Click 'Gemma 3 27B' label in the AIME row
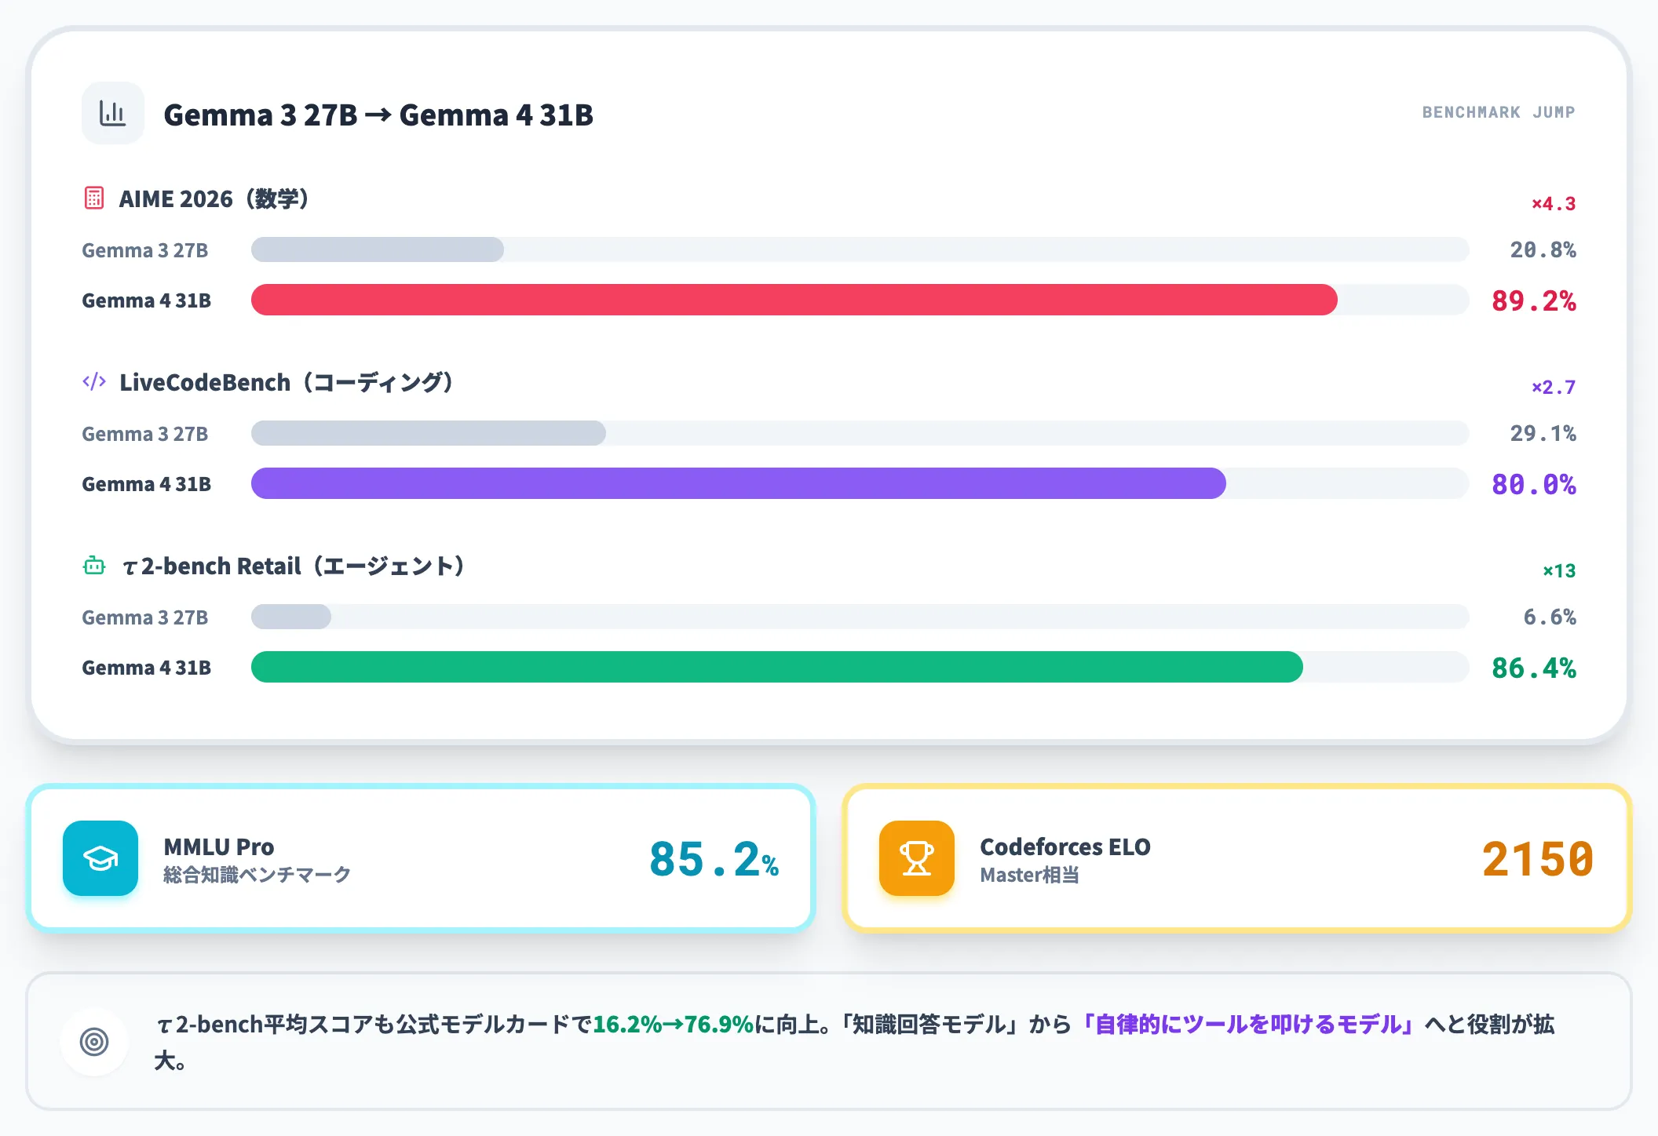The width and height of the screenshot is (1658, 1136). pyautogui.click(x=145, y=250)
